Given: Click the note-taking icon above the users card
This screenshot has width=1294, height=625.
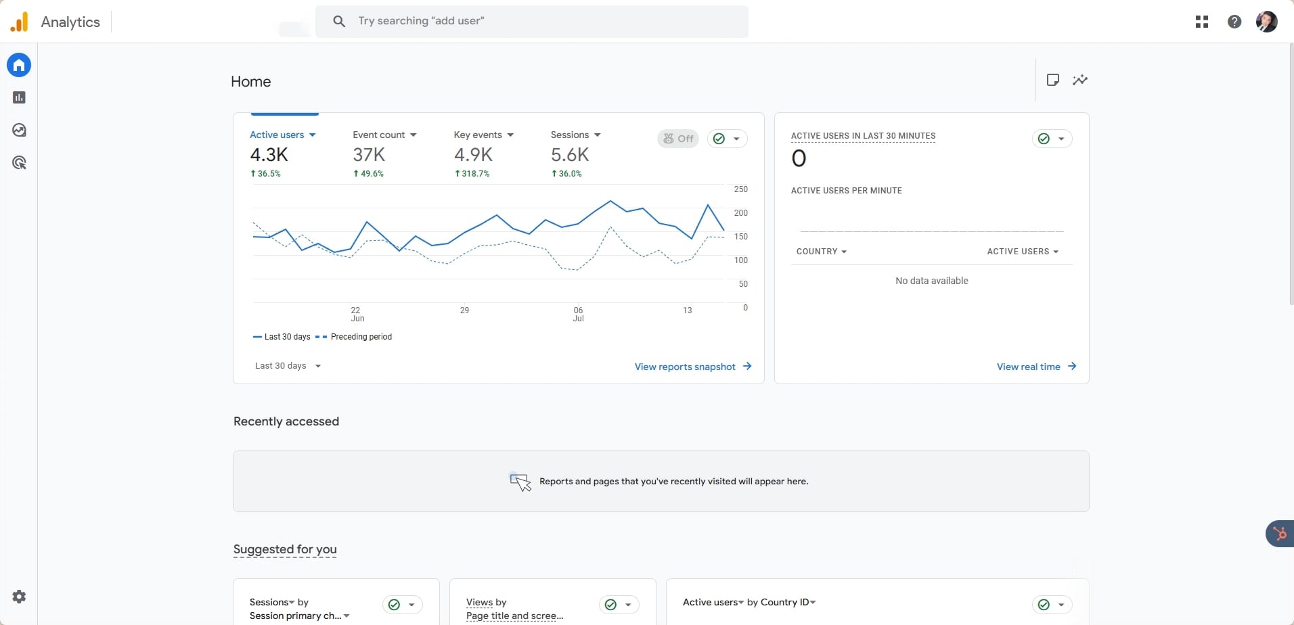Looking at the screenshot, I should pyautogui.click(x=1053, y=80).
